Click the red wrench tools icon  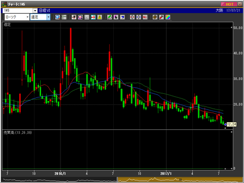pos(161,17)
